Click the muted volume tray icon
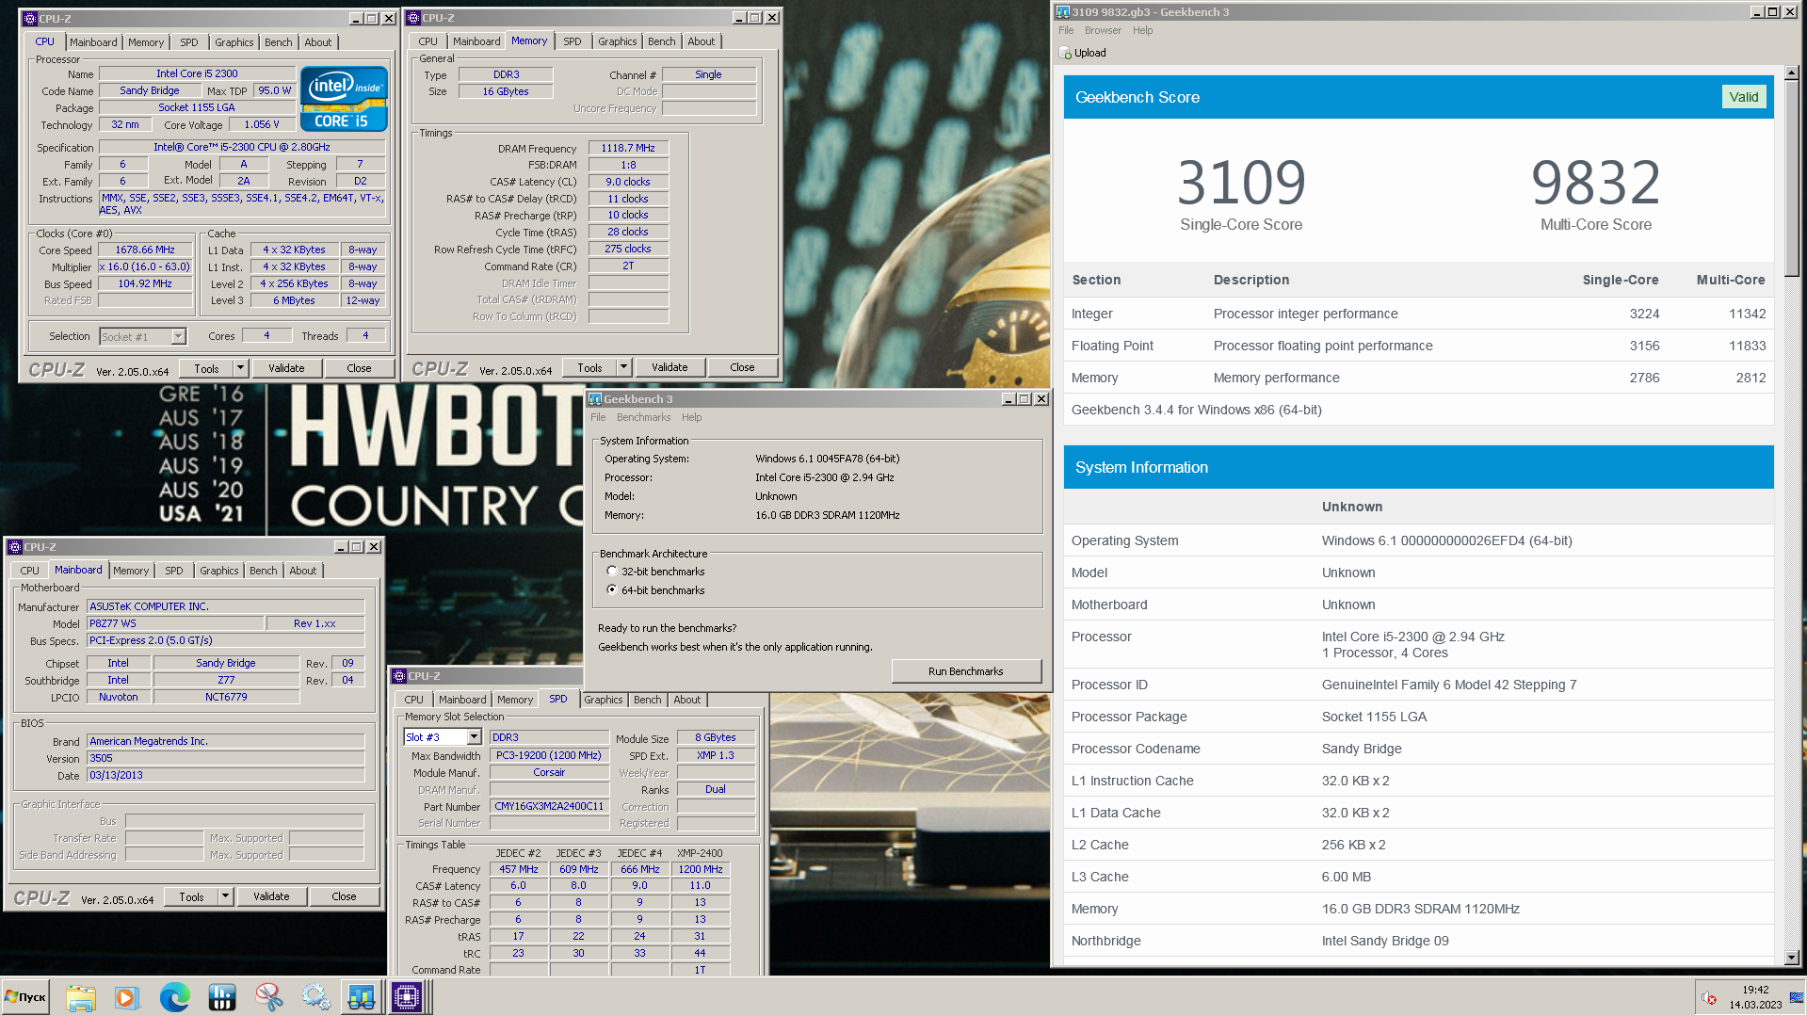This screenshot has width=1807, height=1016. (x=1709, y=998)
